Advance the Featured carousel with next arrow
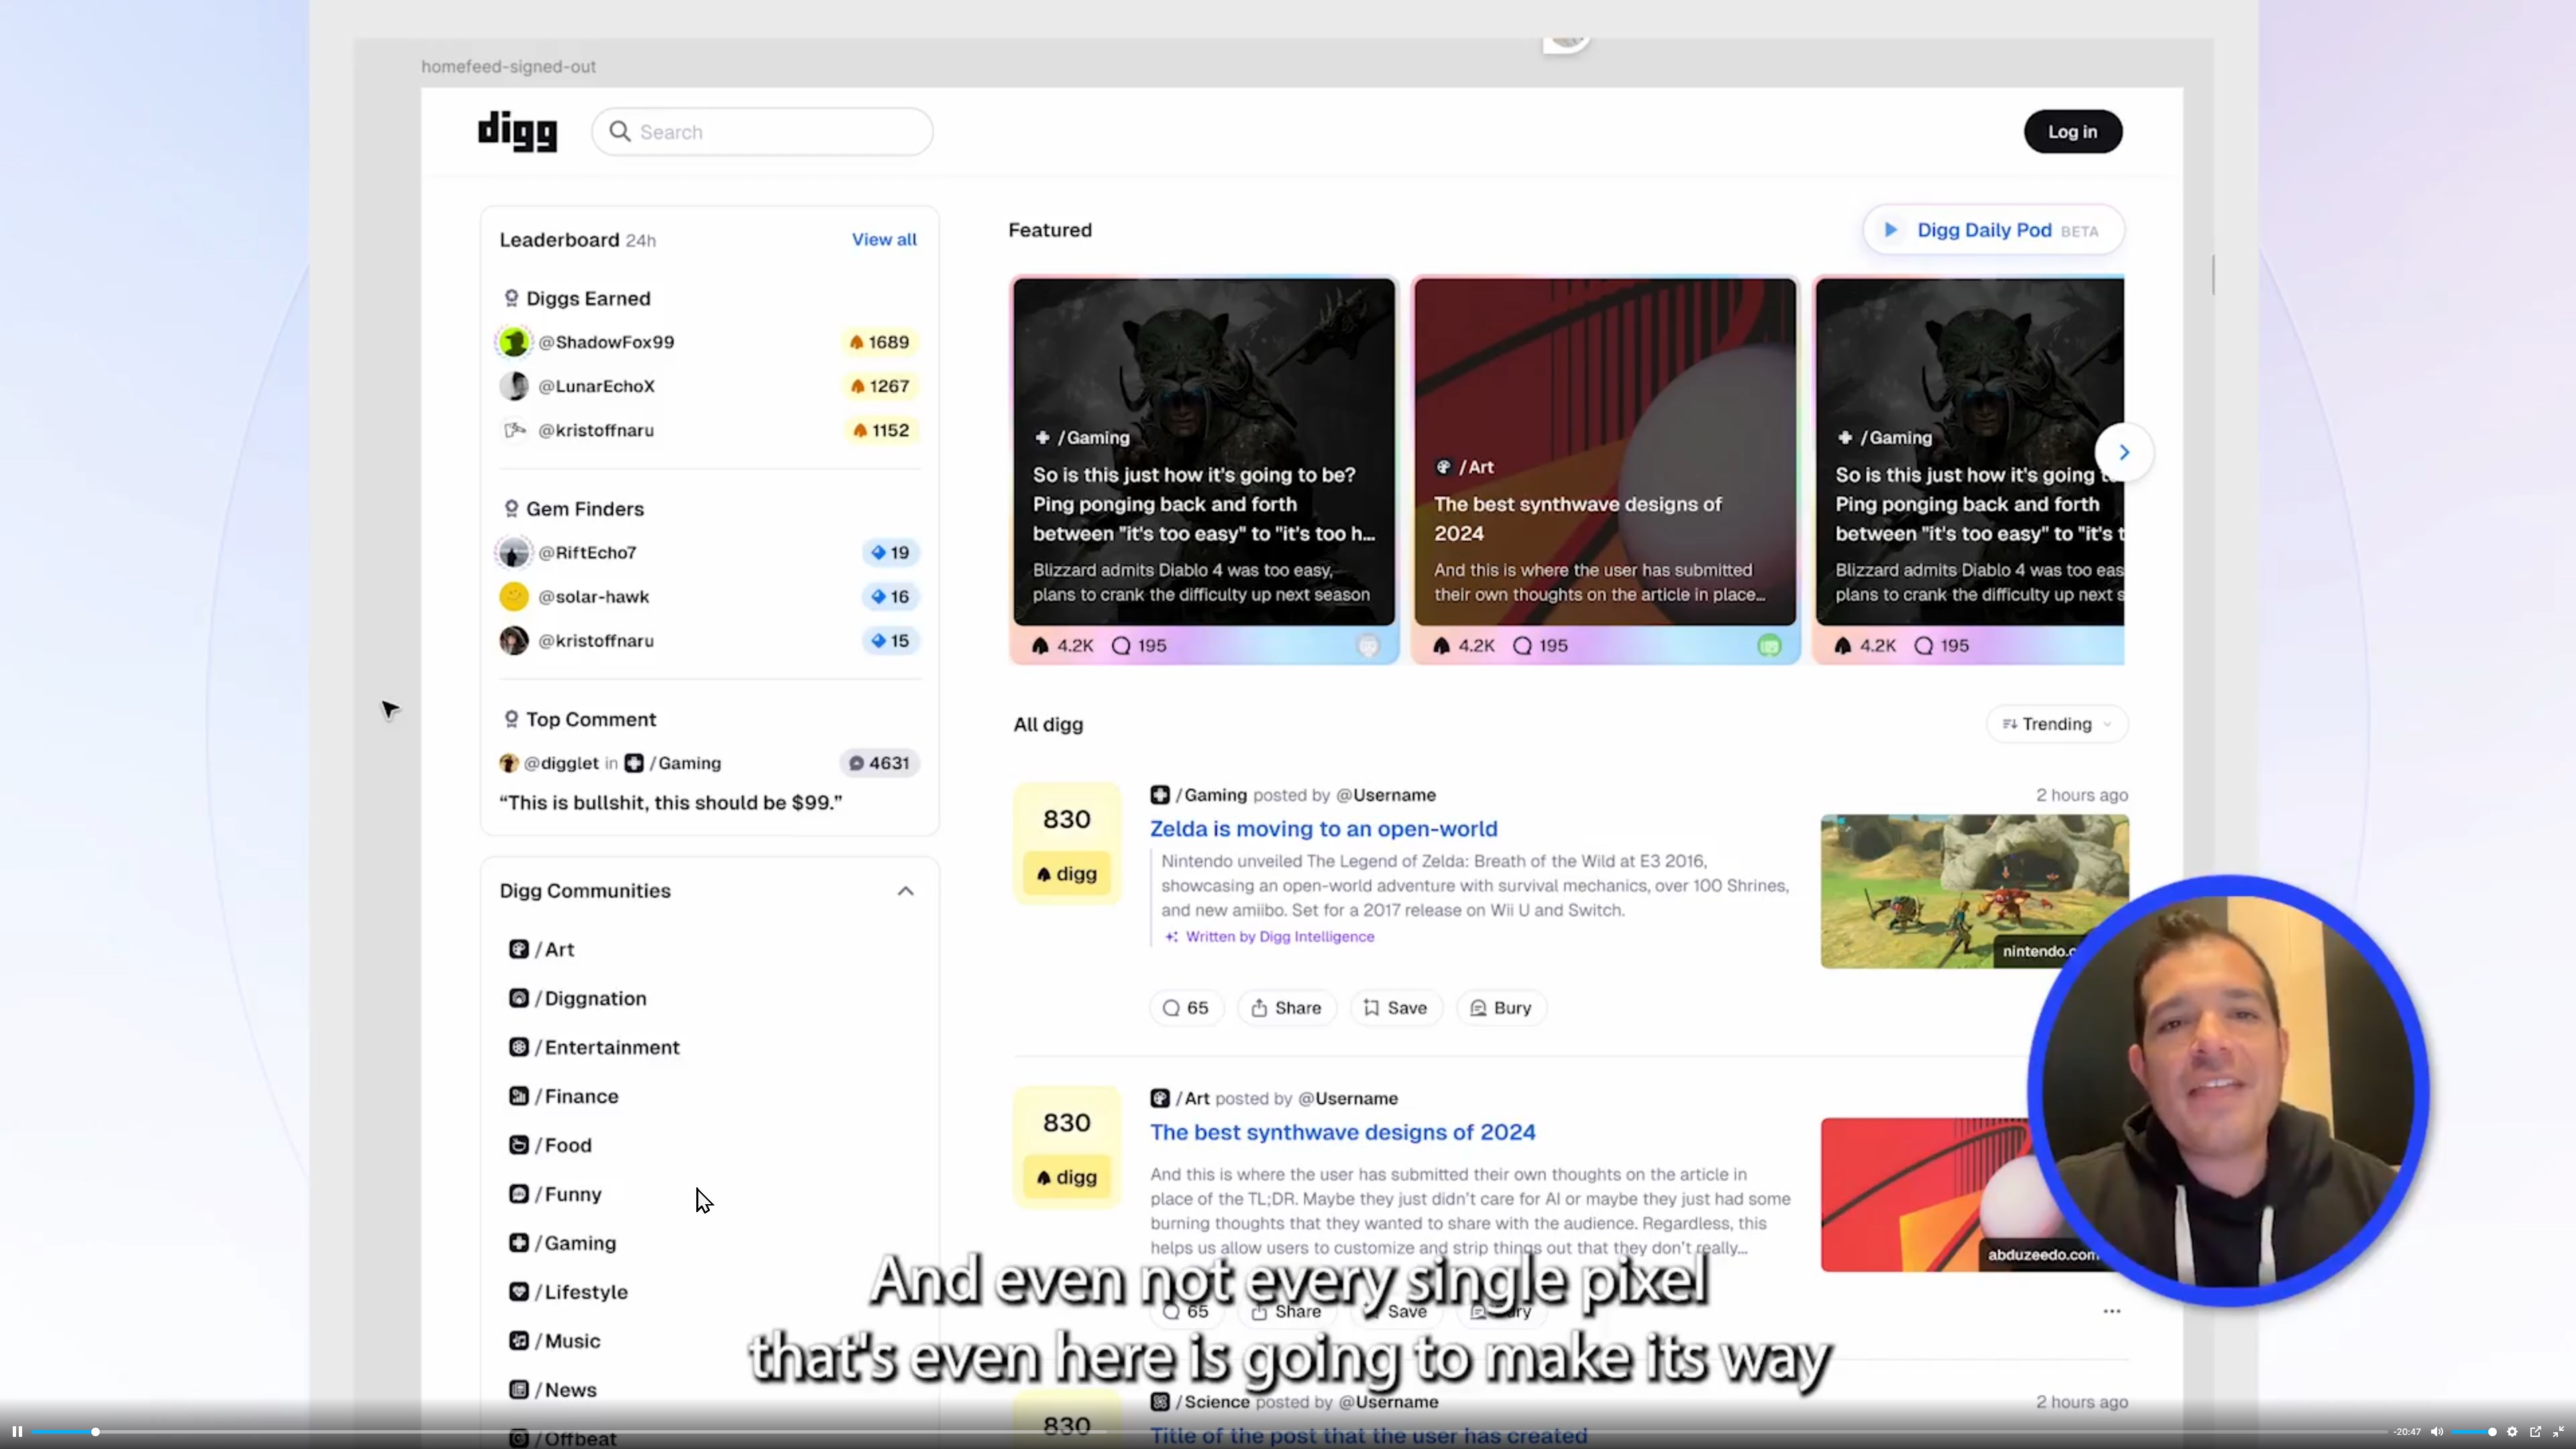The image size is (2576, 1449). pyautogui.click(x=2124, y=452)
